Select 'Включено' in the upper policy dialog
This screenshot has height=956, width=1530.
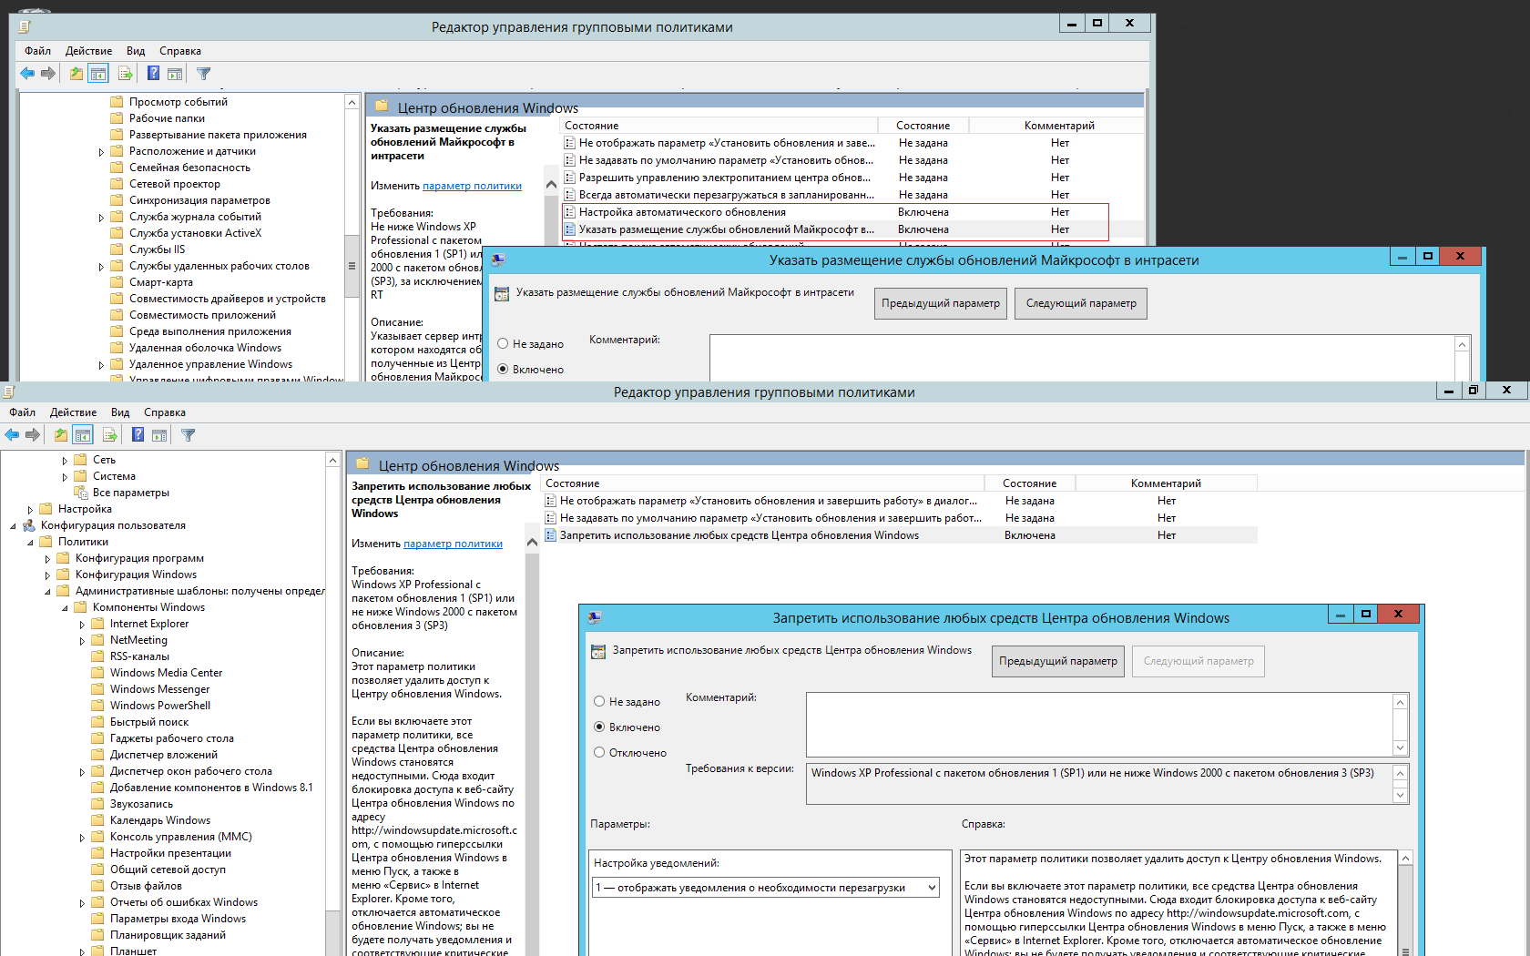[x=503, y=370]
